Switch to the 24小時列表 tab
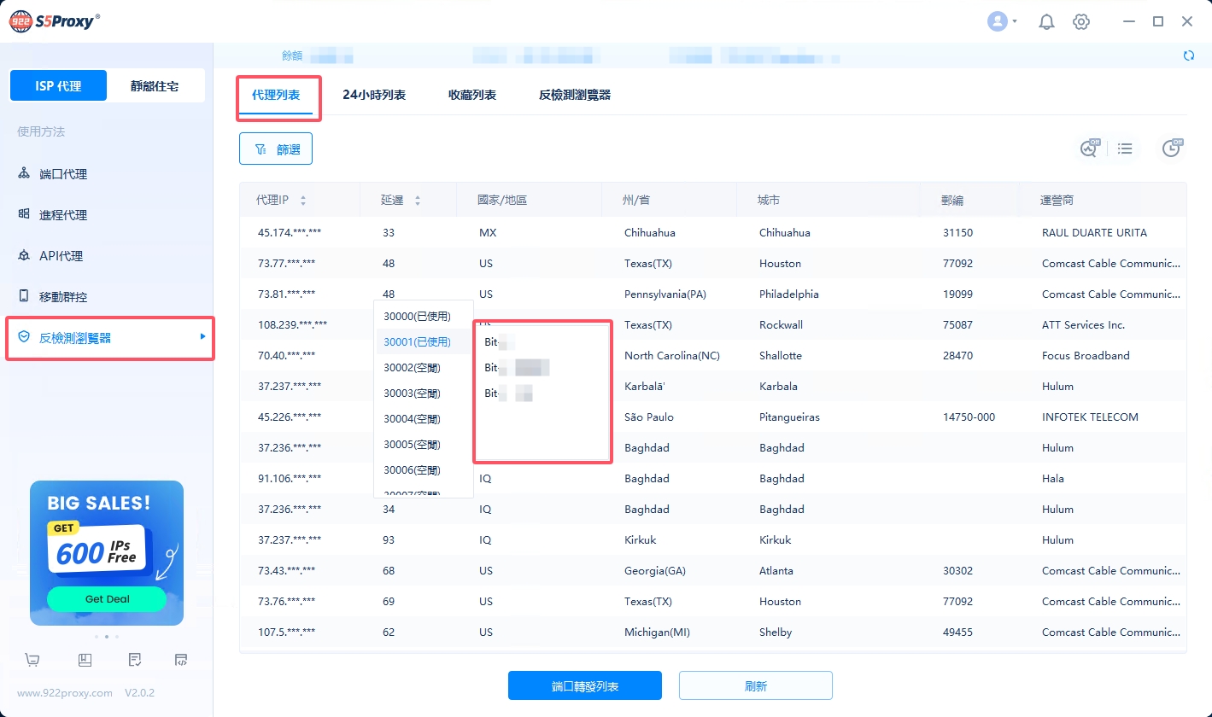The height and width of the screenshot is (717, 1212). [374, 95]
